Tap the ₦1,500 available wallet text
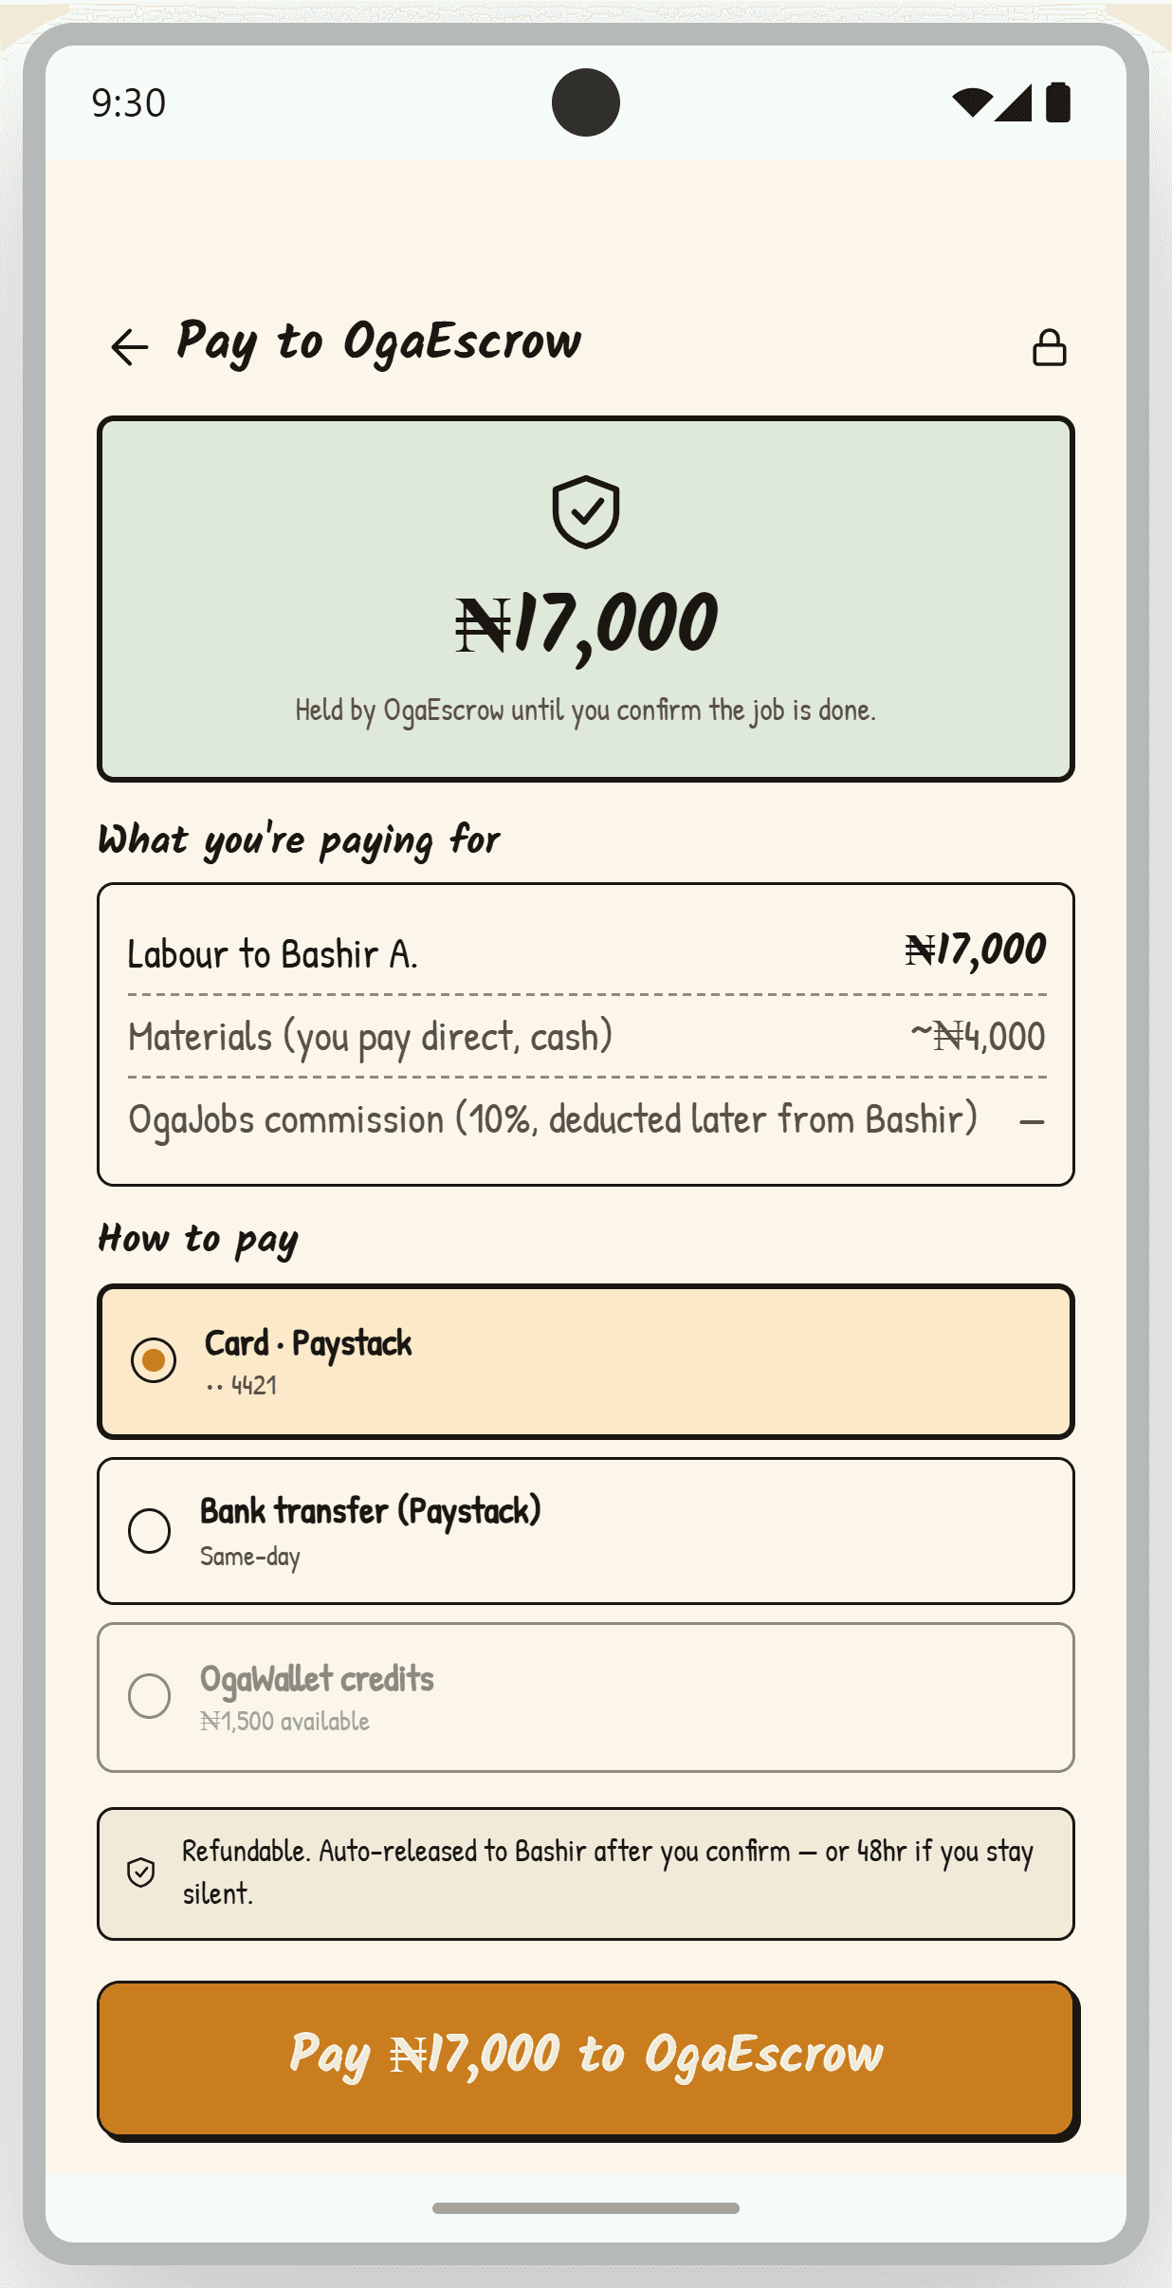The height and width of the screenshot is (2288, 1172). (x=284, y=1721)
